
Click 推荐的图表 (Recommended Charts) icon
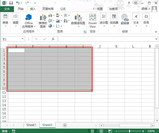[43, 21]
